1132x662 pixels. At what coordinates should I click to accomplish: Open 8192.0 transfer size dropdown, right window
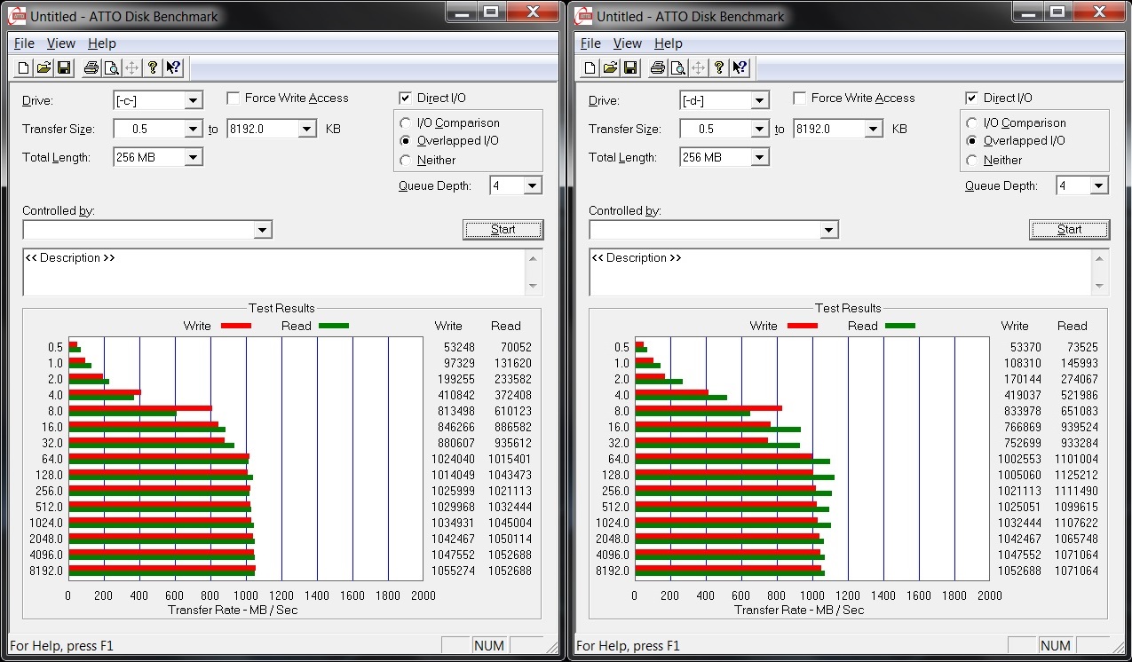click(873, 129)
